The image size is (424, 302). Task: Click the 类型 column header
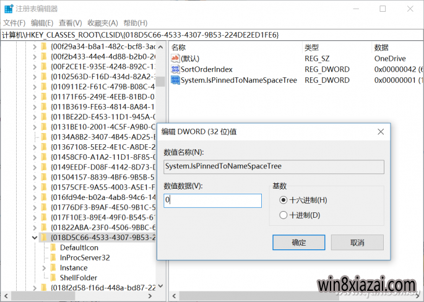(x=312, y=48)
